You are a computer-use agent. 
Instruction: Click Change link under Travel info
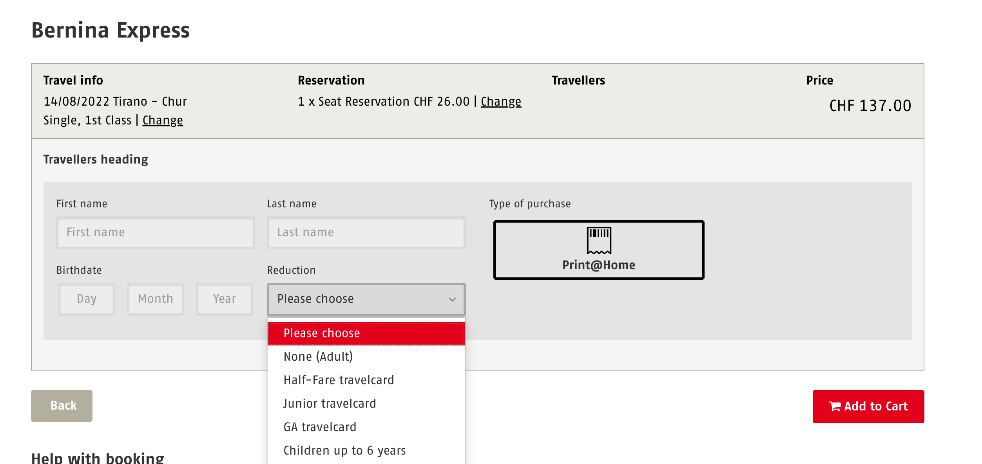[x=163, y=120]
